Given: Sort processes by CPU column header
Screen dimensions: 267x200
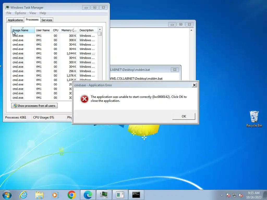Looking at the screenshot, I should (x=56, y=30).
